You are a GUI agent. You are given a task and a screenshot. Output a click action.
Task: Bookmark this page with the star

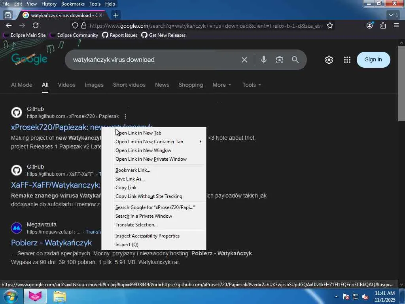point(329,25)
